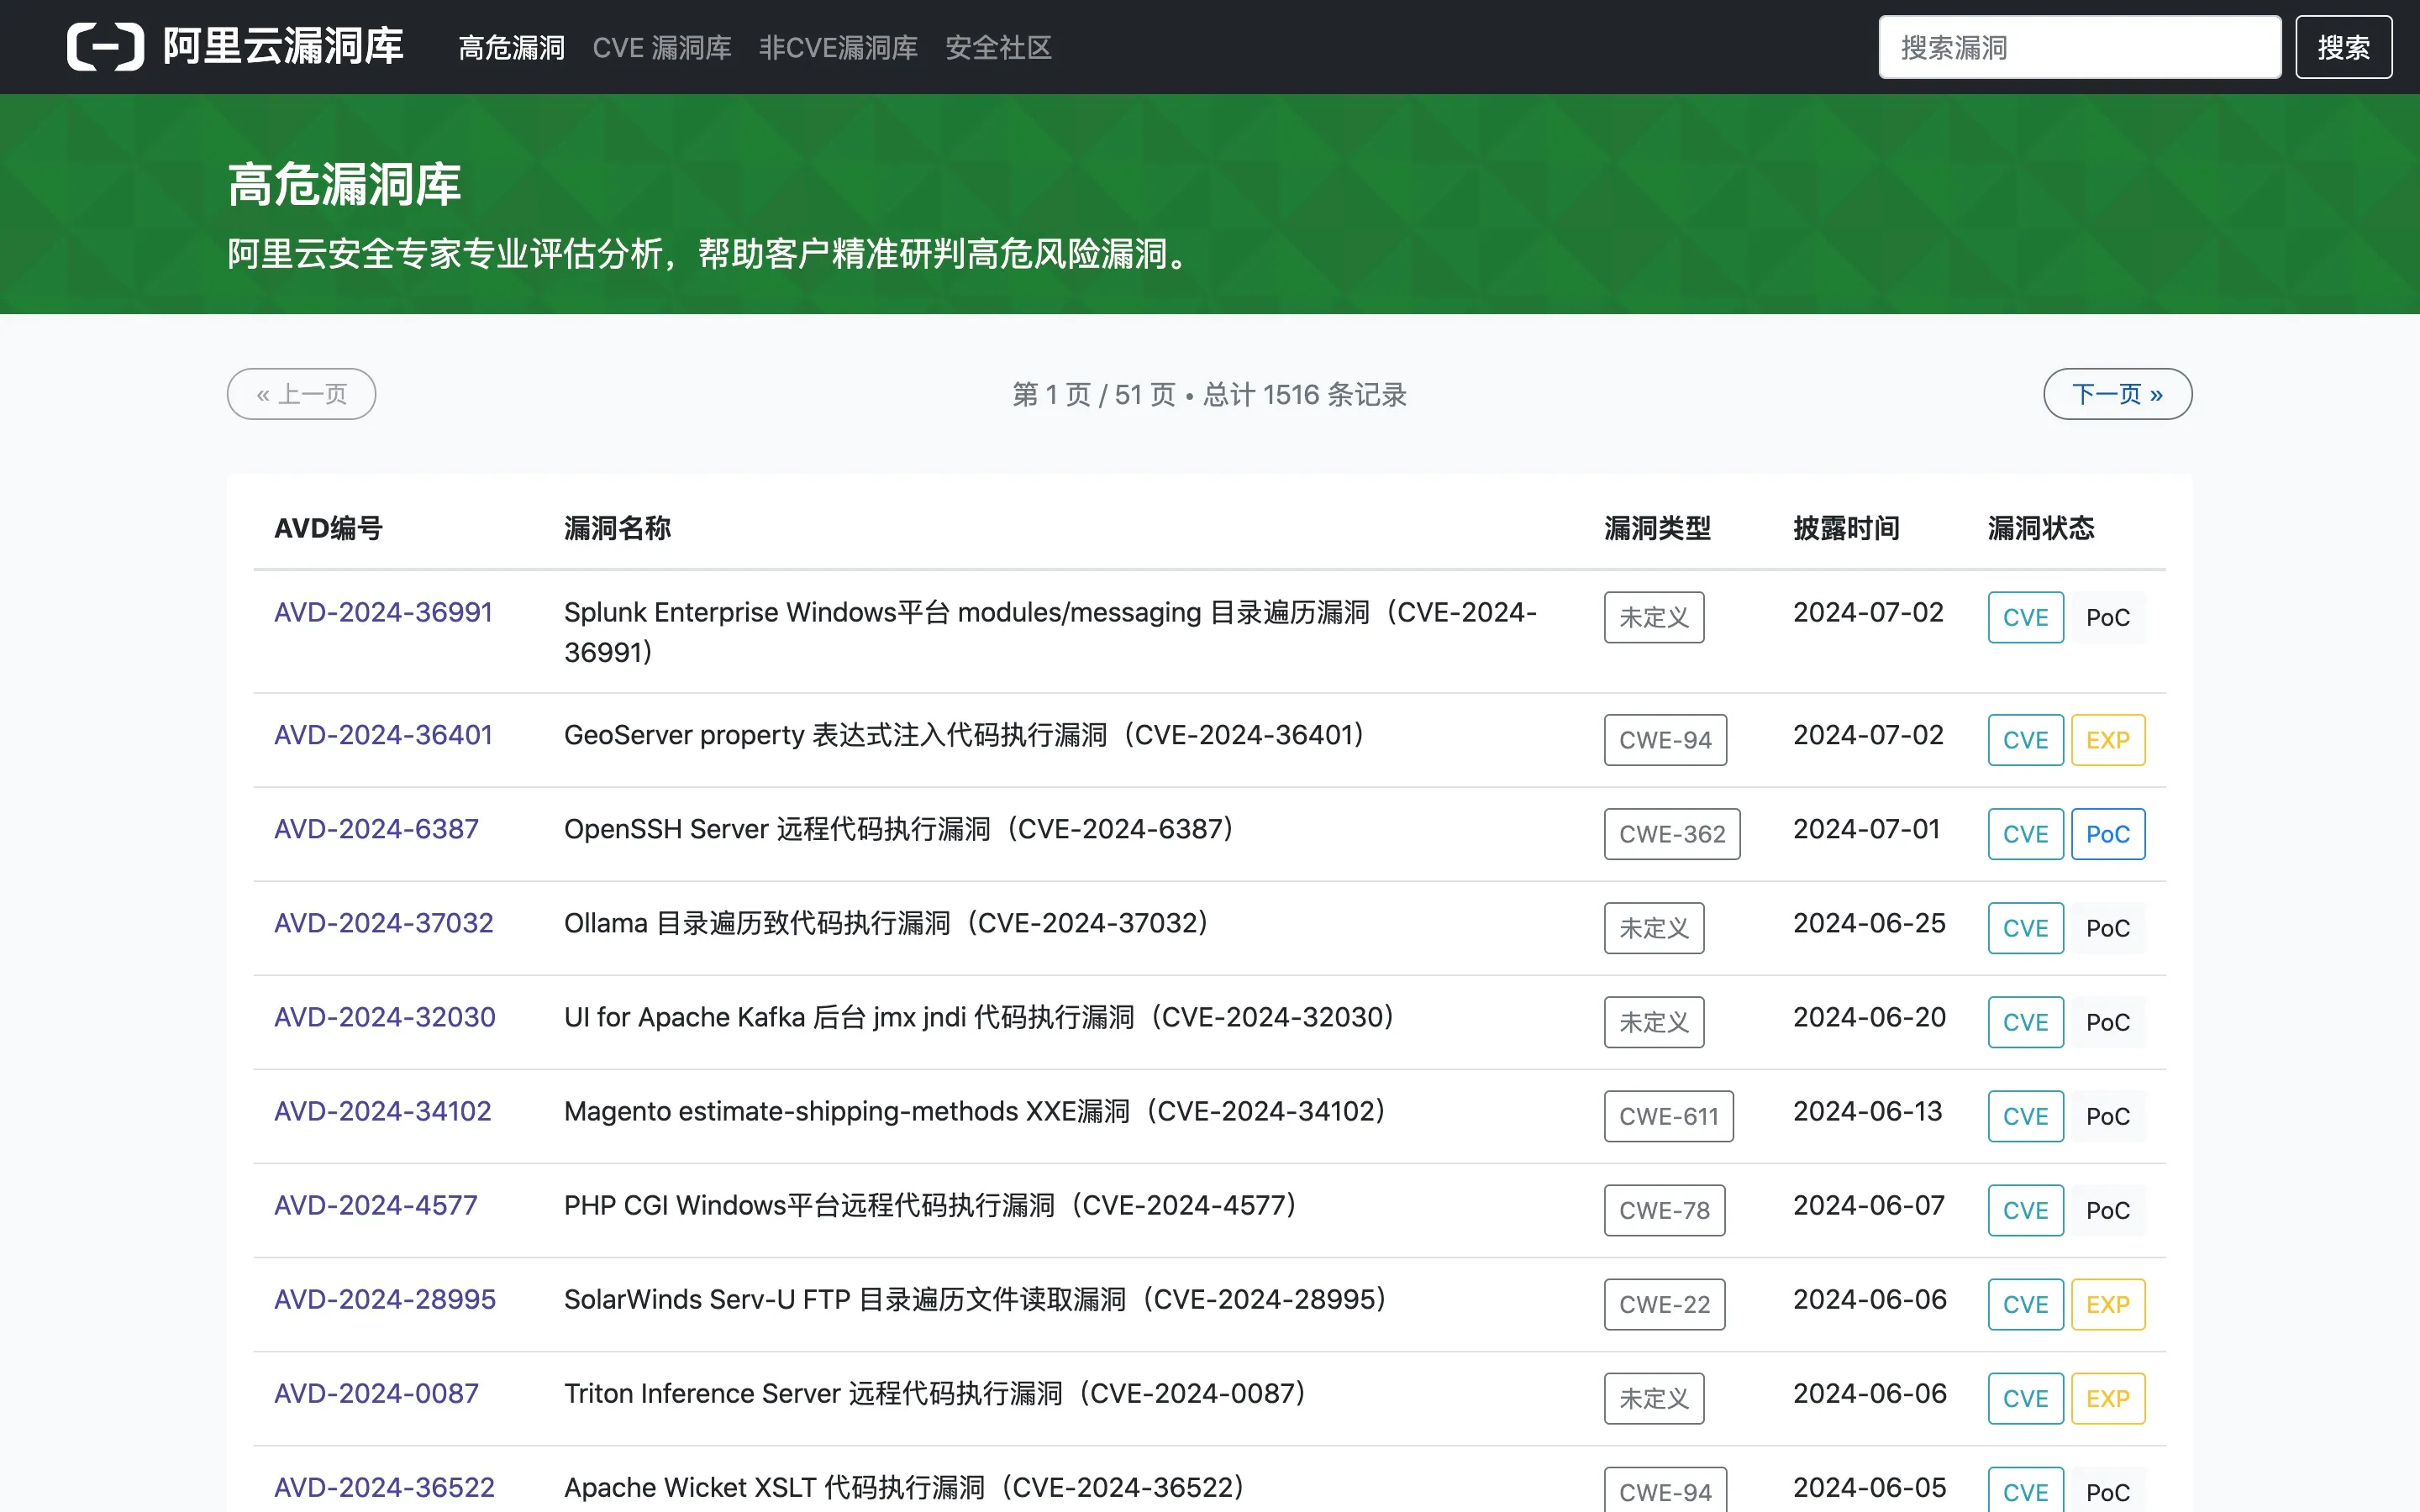
Task: Click the 高危漏洞库 page heading
Action: 344,185
